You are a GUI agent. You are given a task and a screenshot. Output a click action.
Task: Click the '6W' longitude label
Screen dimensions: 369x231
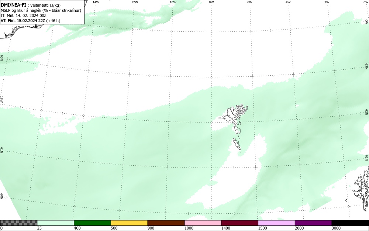pyautogui.click(x=250, y=2)
